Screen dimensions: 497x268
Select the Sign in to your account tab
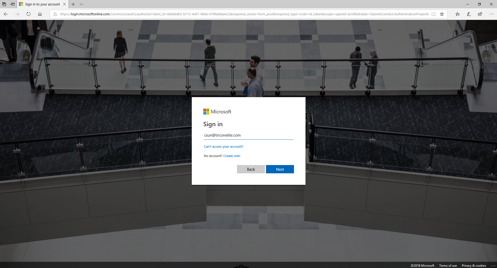[x=43, y=4]
